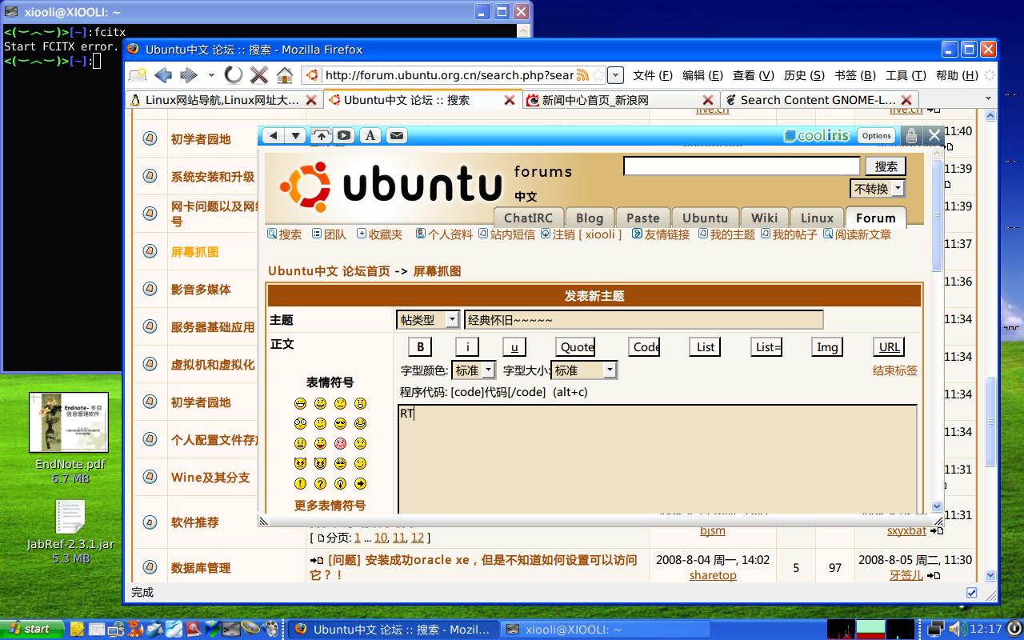Reload the page in Firefox

[x=233, y=75]
